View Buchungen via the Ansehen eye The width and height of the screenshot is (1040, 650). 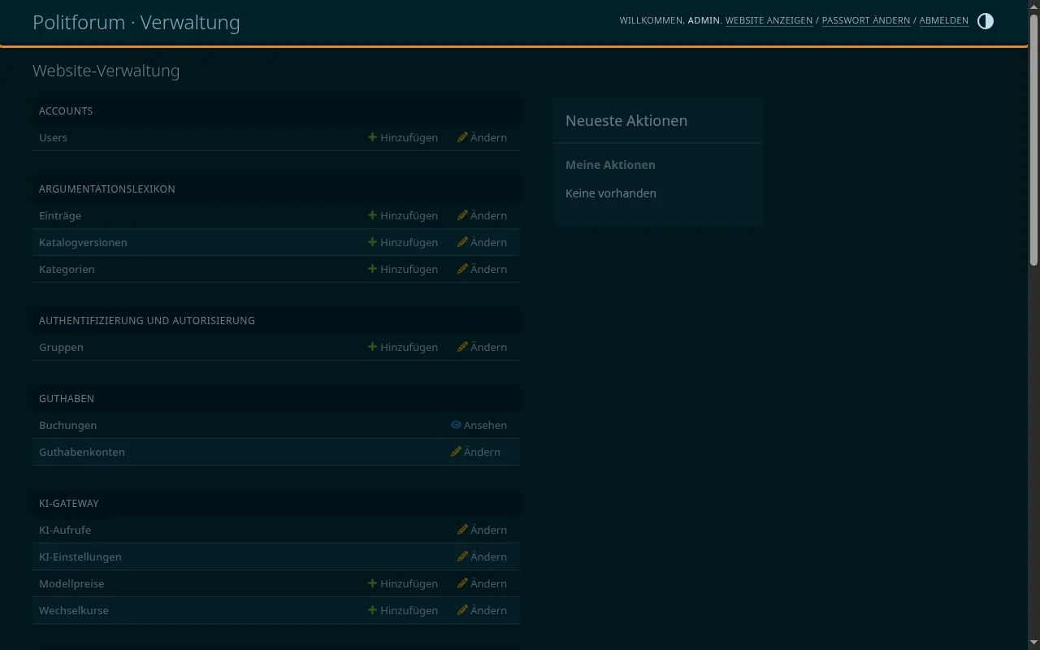pos(479,425)
